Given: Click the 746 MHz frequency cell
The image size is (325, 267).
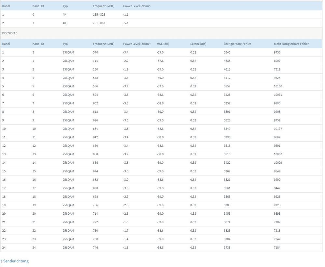Looking at the screenshot, I should pos(95,248).
